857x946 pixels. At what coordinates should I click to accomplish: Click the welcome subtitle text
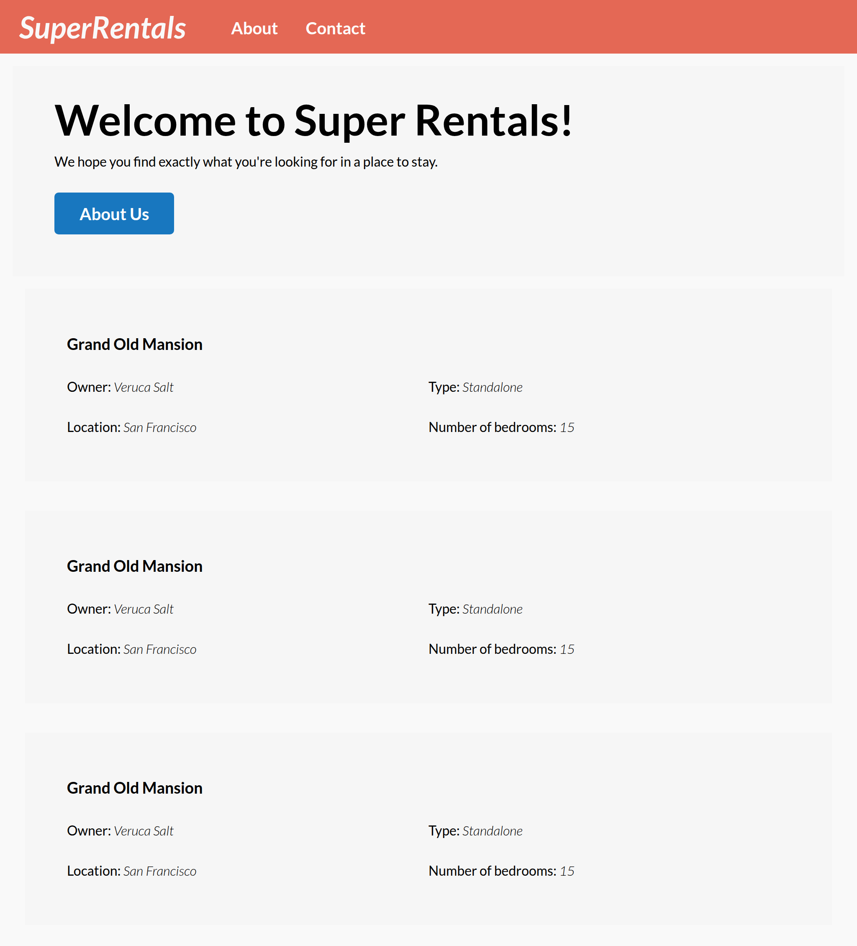[x=246, y=162]
